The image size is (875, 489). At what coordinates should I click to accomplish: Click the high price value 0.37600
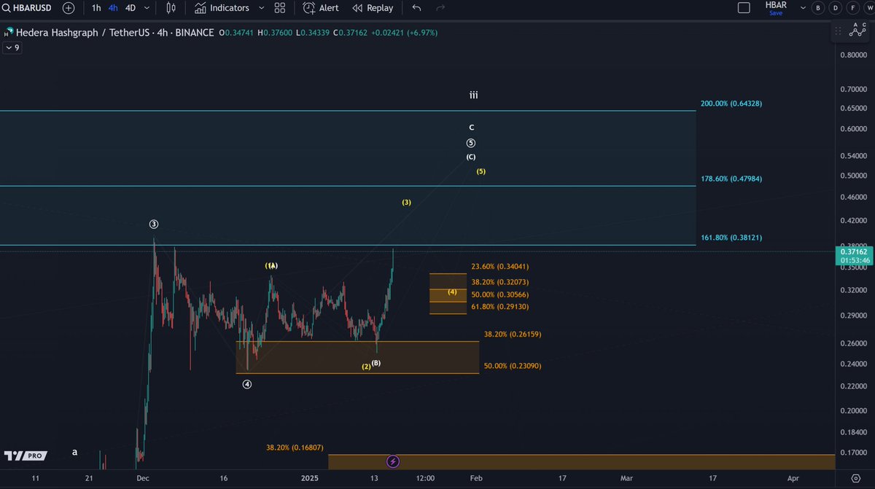278,33
